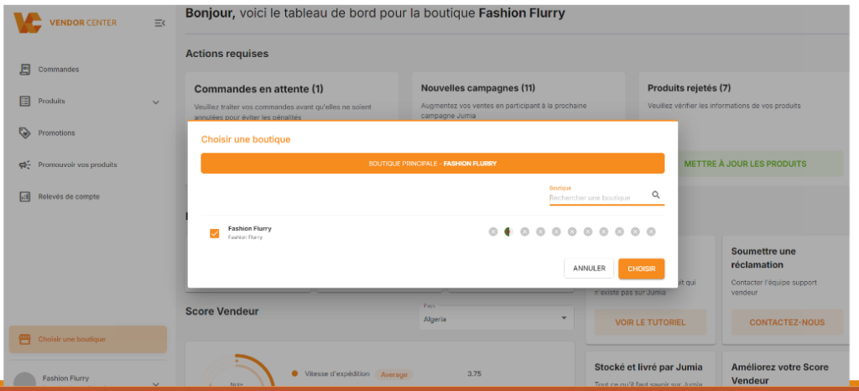Click the last grey disabled country icon
Screen dimensions: 859x391
point(651,232)
